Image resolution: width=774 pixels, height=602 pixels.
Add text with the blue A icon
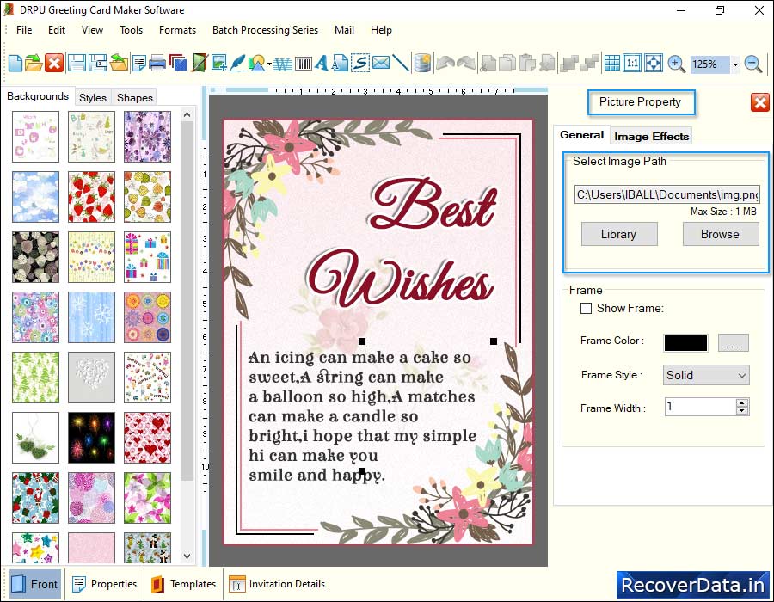[322, 63]
